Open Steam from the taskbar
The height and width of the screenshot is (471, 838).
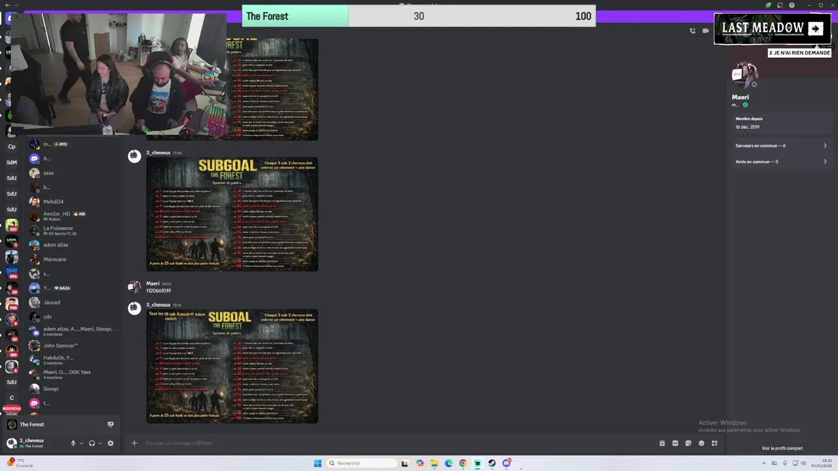(x=492, y=463)
